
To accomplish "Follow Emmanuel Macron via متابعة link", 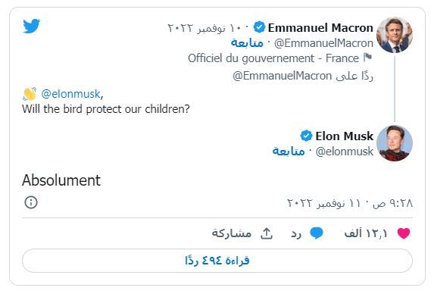I will pyautogui.click(x=247, y=43).
